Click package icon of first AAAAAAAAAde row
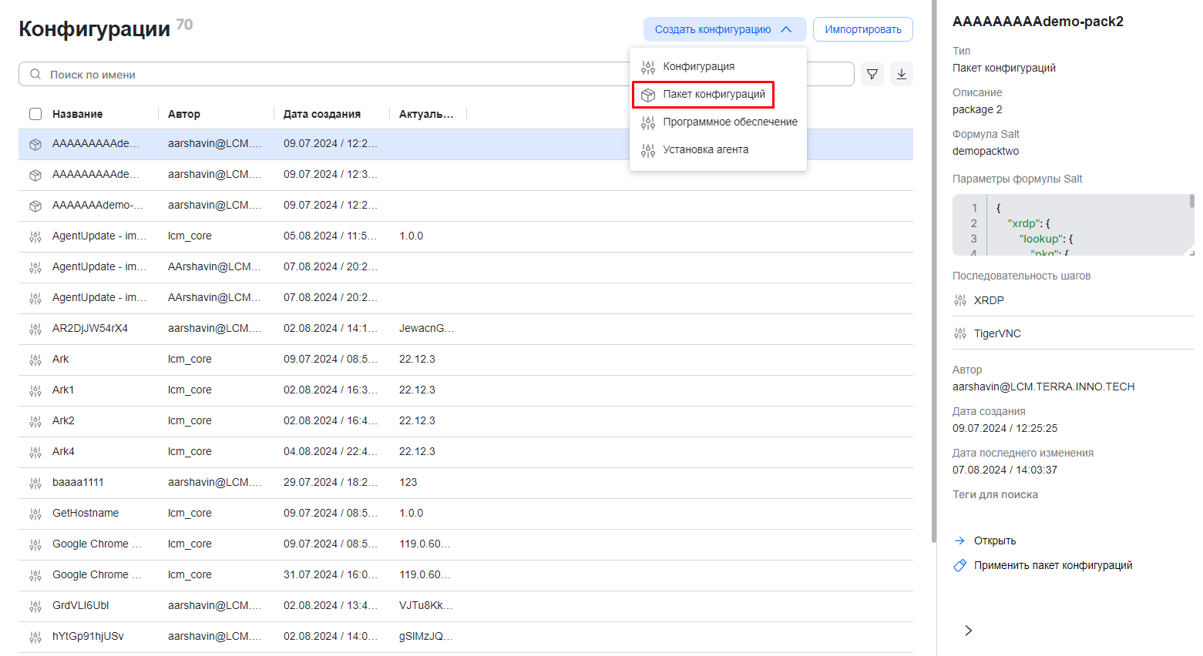 click(35, 144)
